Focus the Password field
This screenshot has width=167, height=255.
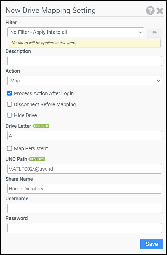[x=84, y=228]
